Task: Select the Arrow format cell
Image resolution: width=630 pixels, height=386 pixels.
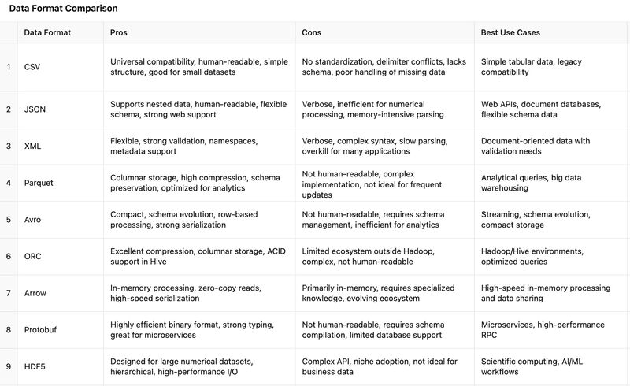Action: click(35, 293)
